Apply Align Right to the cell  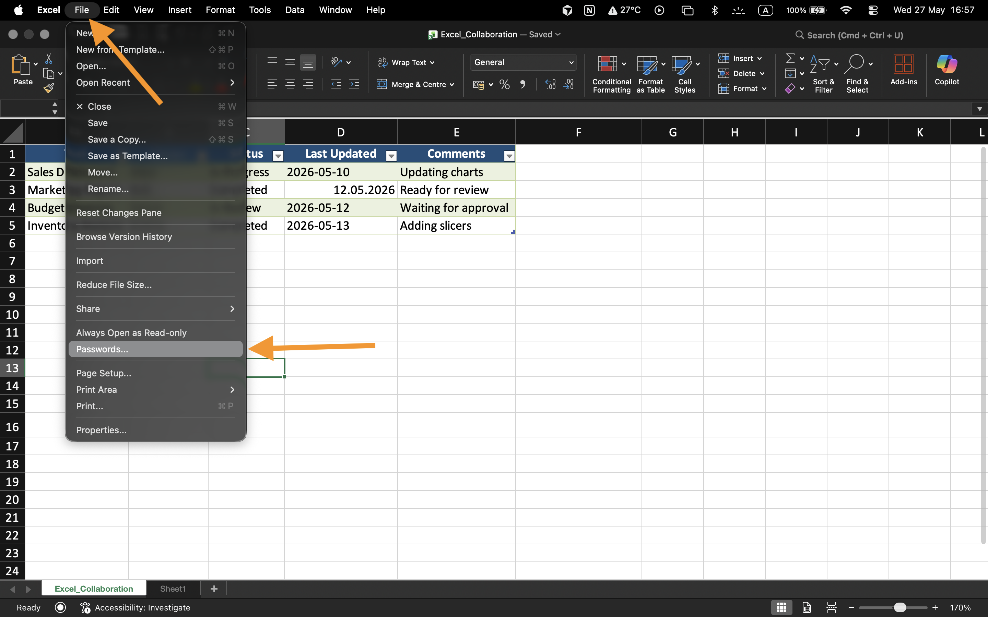tap(308, 84)
